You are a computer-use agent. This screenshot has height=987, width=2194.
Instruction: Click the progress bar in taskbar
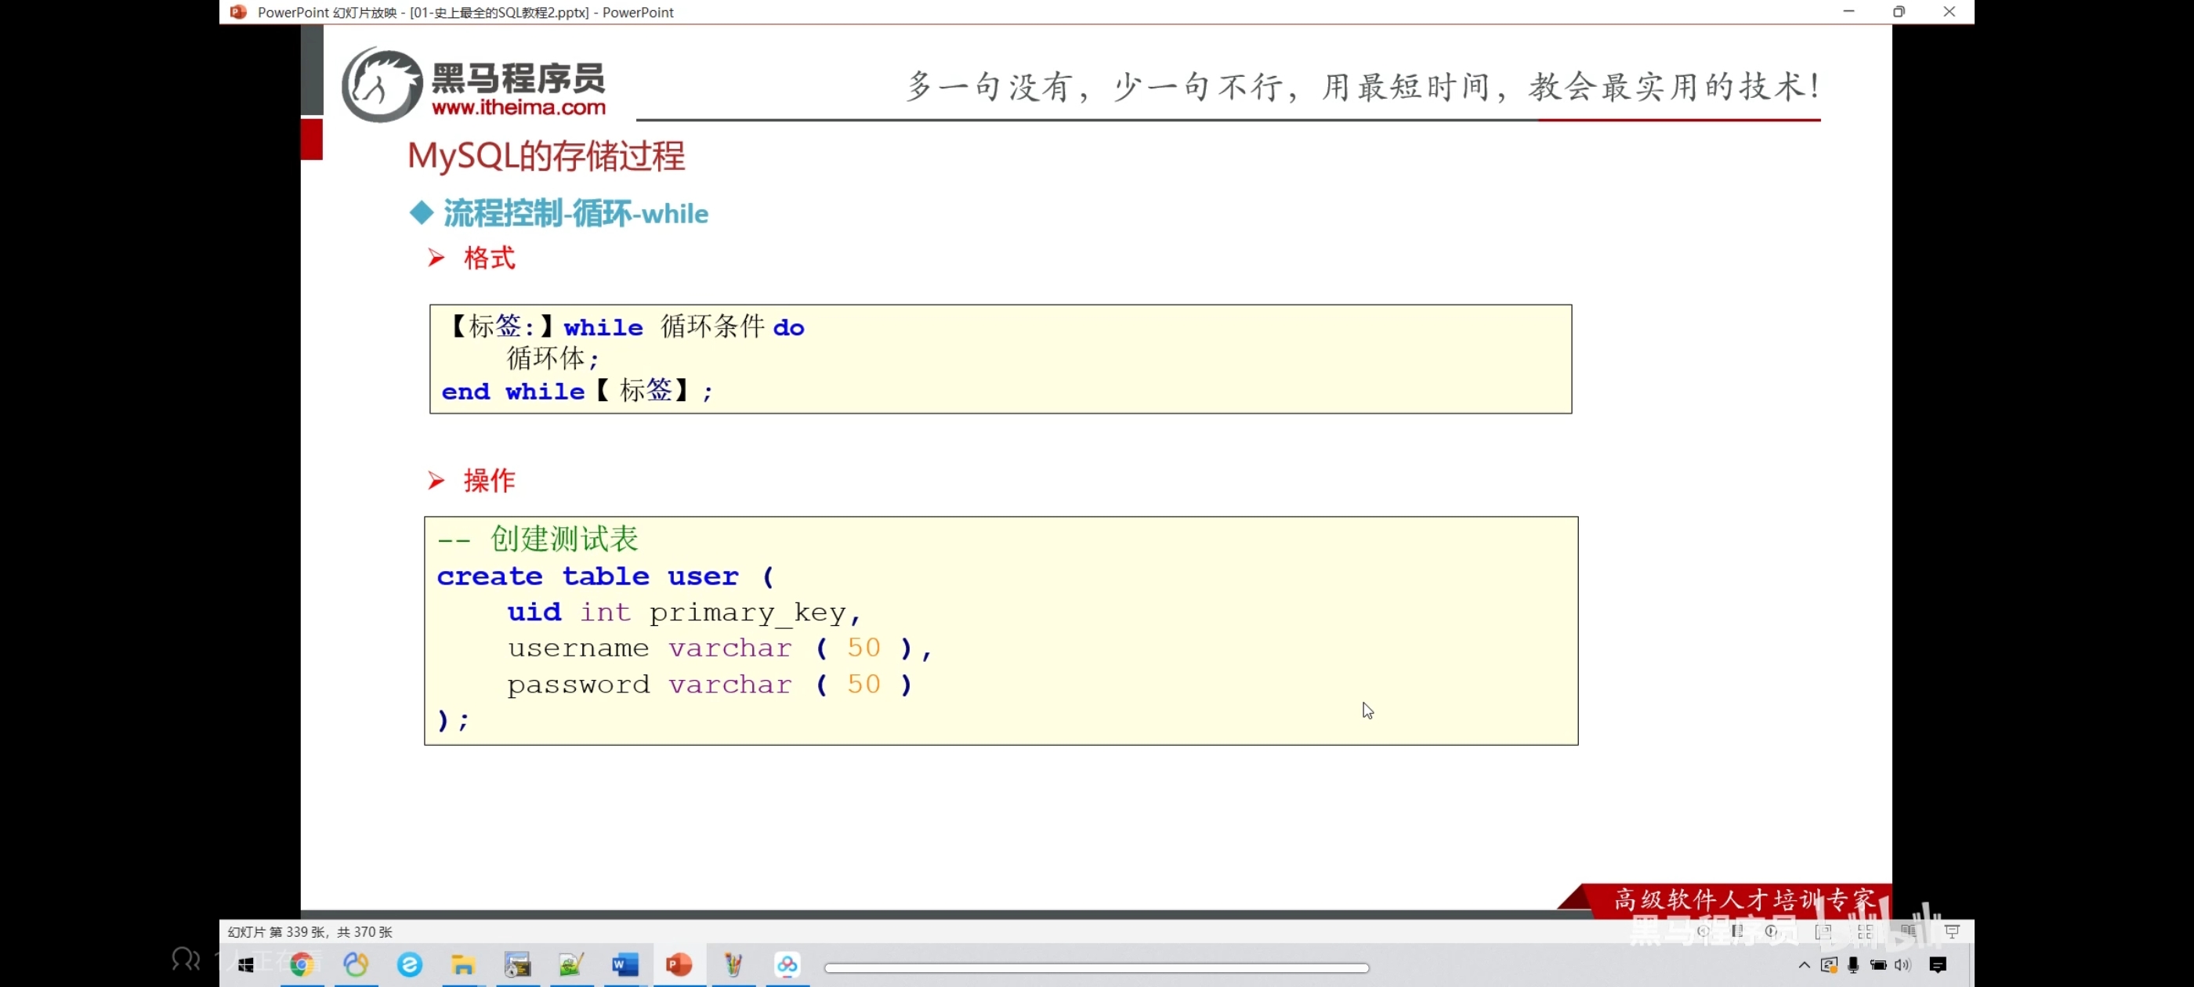[x=1096, y=967]
